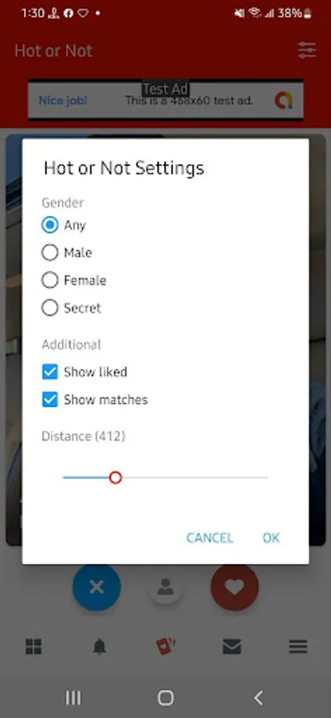Open the grid gallery icon
The image size is (331, 718).
coord(33,646)
